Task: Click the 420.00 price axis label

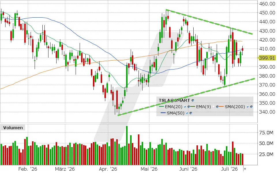Action: click(x=267, y=40)
